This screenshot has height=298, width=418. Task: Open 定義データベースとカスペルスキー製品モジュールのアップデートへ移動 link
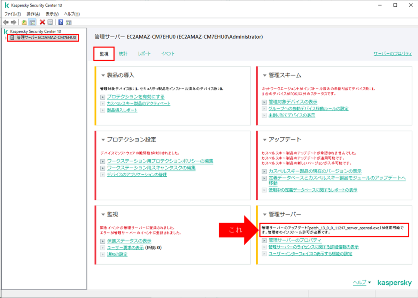[x=337, y=181]
